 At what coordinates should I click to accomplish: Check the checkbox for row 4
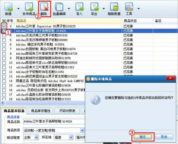tap(4, 35)
